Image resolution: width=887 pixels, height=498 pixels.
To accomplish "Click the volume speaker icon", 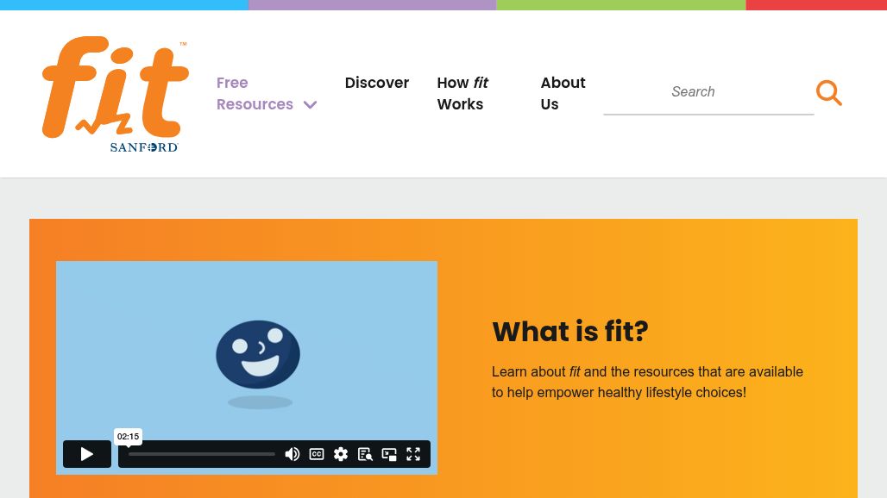I will click(x=293, y=454).
